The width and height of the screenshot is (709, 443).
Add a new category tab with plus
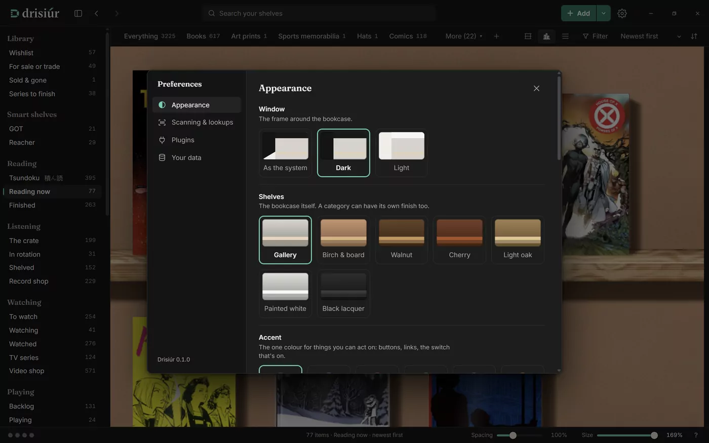point(496,36)
